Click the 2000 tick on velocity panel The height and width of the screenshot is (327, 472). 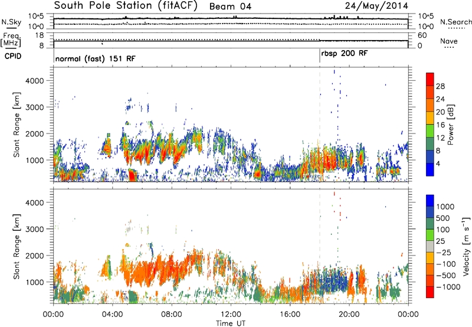point(34,256)
